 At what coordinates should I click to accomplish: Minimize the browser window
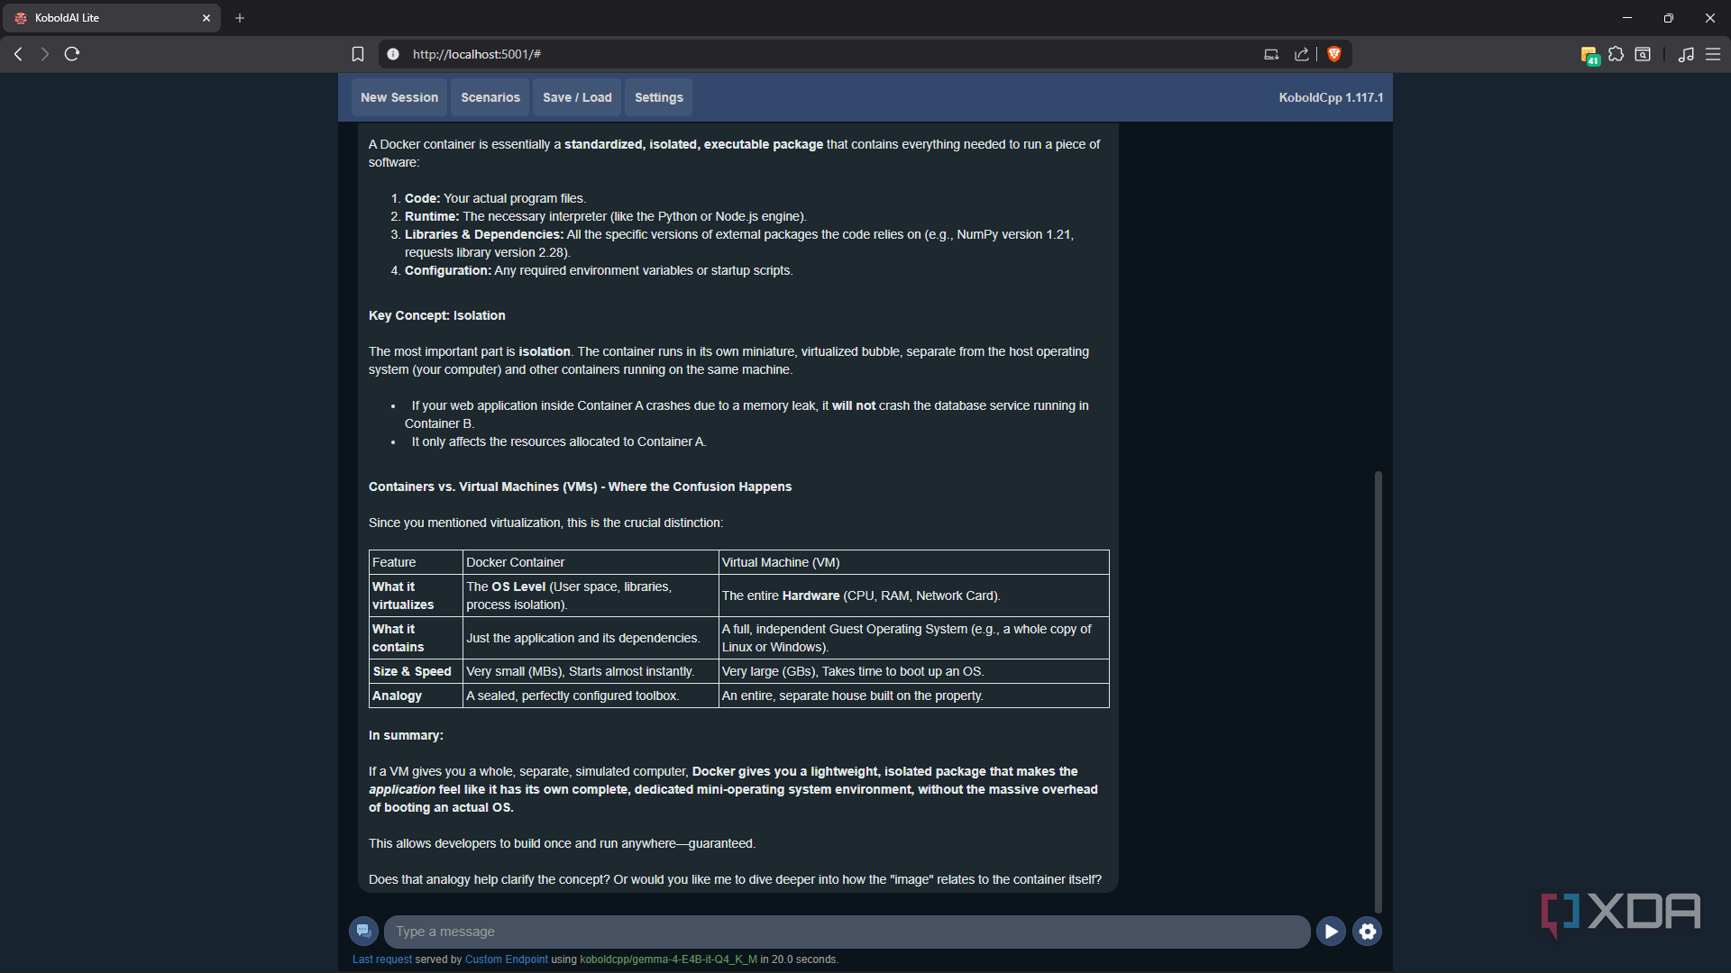1627,18
